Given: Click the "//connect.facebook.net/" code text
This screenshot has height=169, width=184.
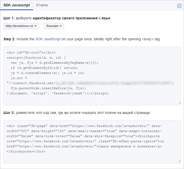Looking at the screenshot, I should 31,83.
